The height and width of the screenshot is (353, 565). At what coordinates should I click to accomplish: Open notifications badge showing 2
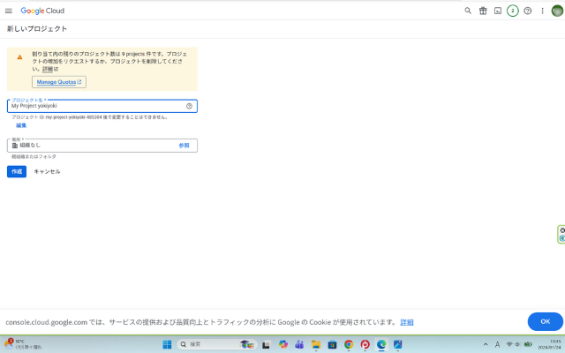click(512, 11)
